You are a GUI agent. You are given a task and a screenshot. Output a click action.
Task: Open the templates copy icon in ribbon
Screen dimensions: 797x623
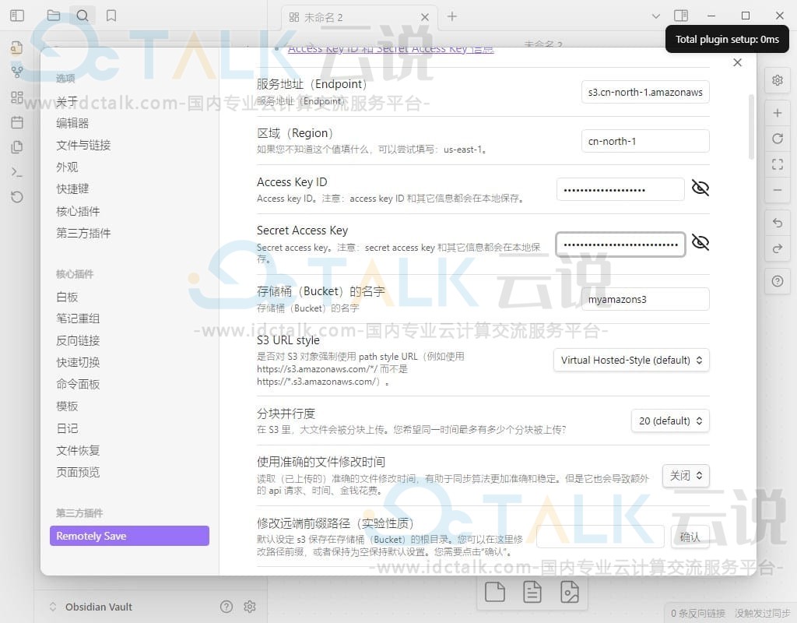click(x=17, y=147)
